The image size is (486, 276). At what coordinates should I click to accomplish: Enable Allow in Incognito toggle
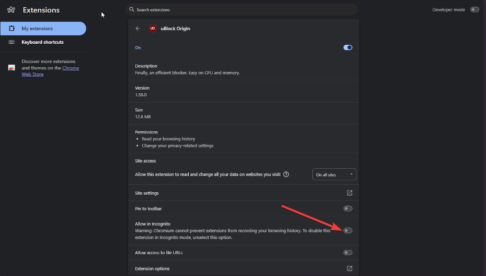pos(348,231)
